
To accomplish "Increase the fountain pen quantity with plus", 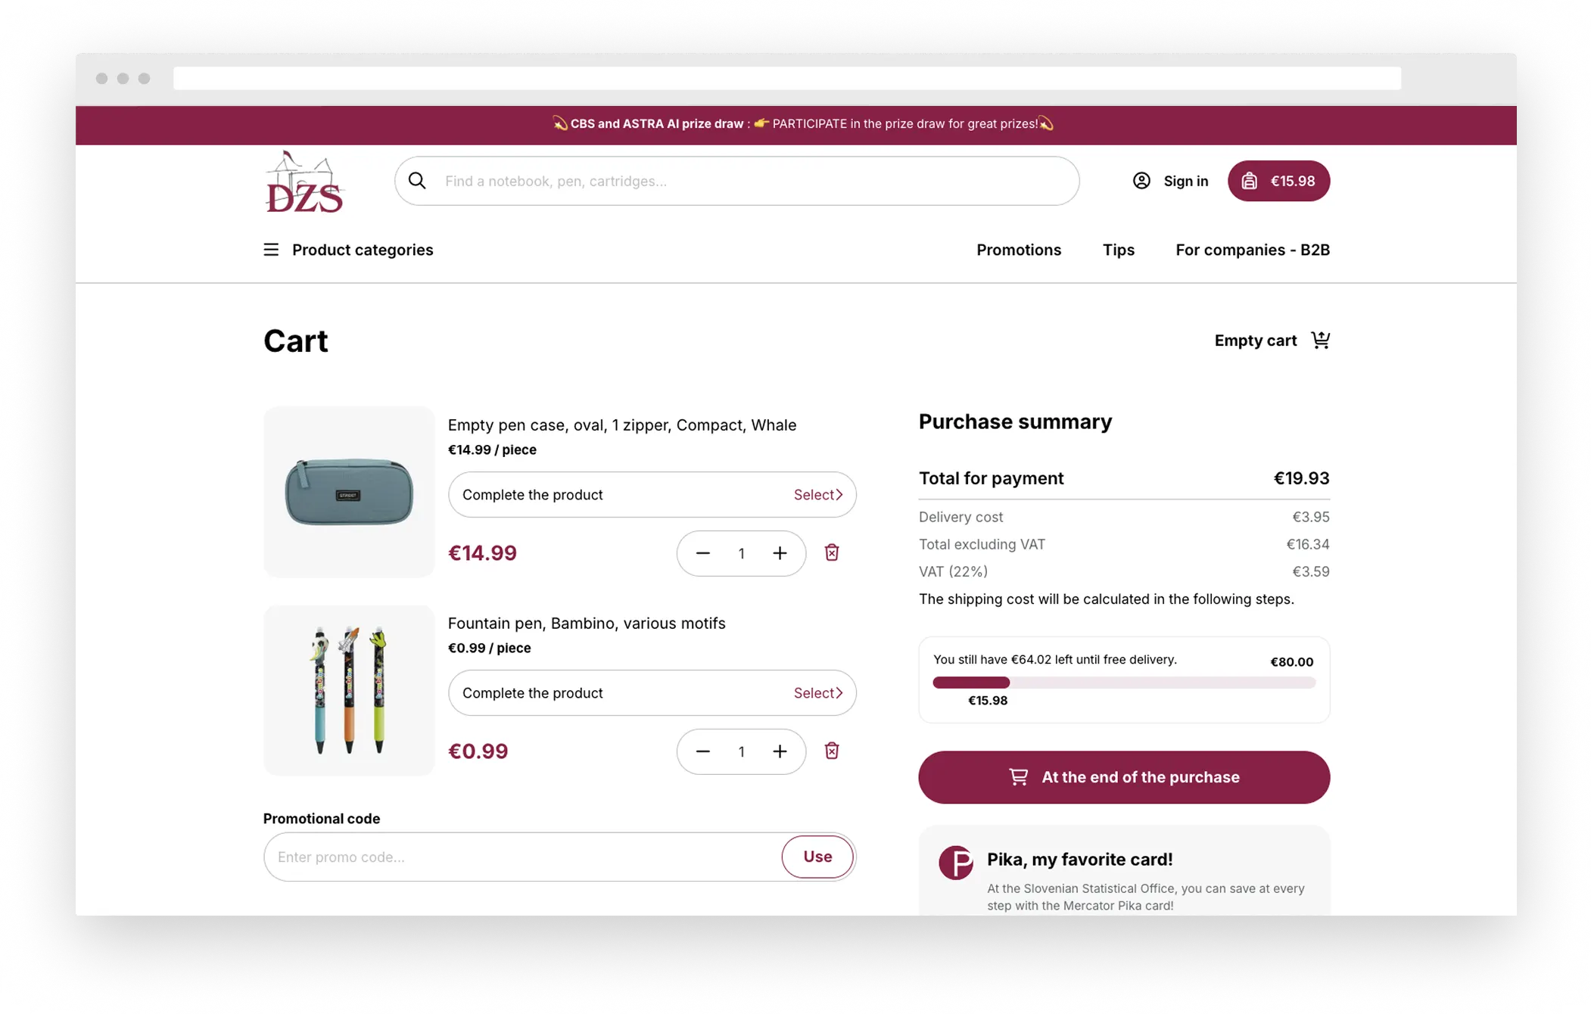I will 780,751.
